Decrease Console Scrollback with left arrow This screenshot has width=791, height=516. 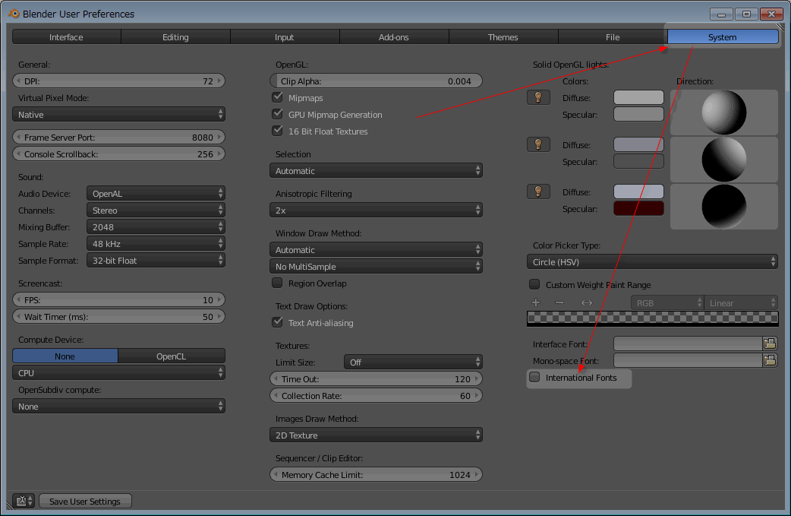[19, 154]
